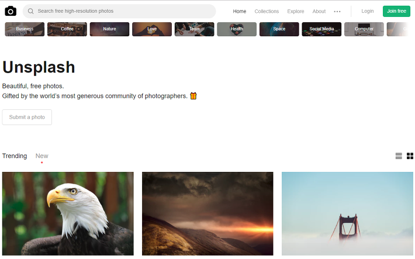Click the search magnifier icon
This screenshot has height=259, width=415.
coord(31,11)
